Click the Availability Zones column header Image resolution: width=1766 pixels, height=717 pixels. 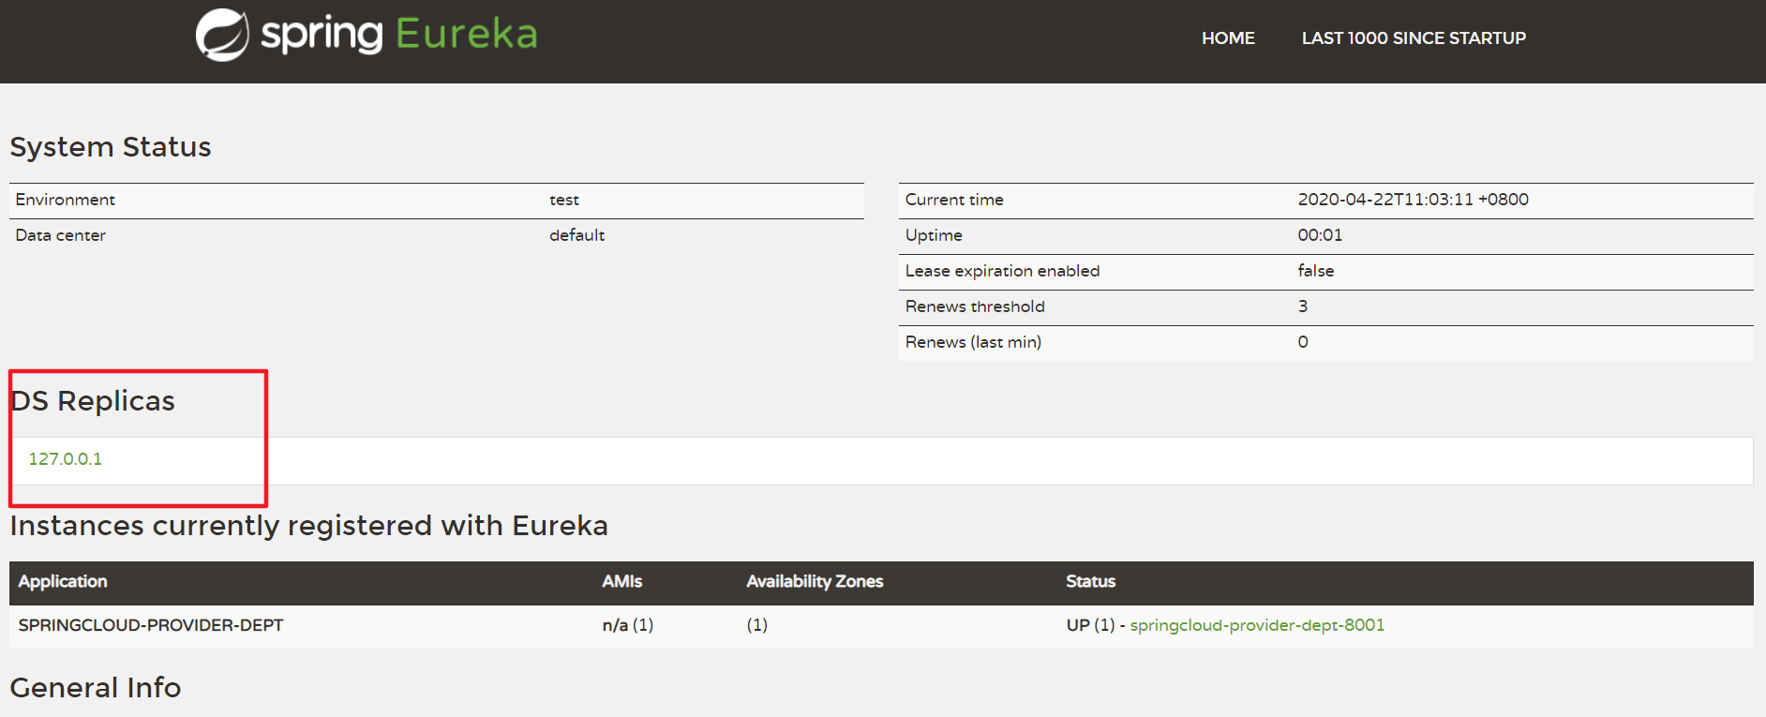[815, 582]
